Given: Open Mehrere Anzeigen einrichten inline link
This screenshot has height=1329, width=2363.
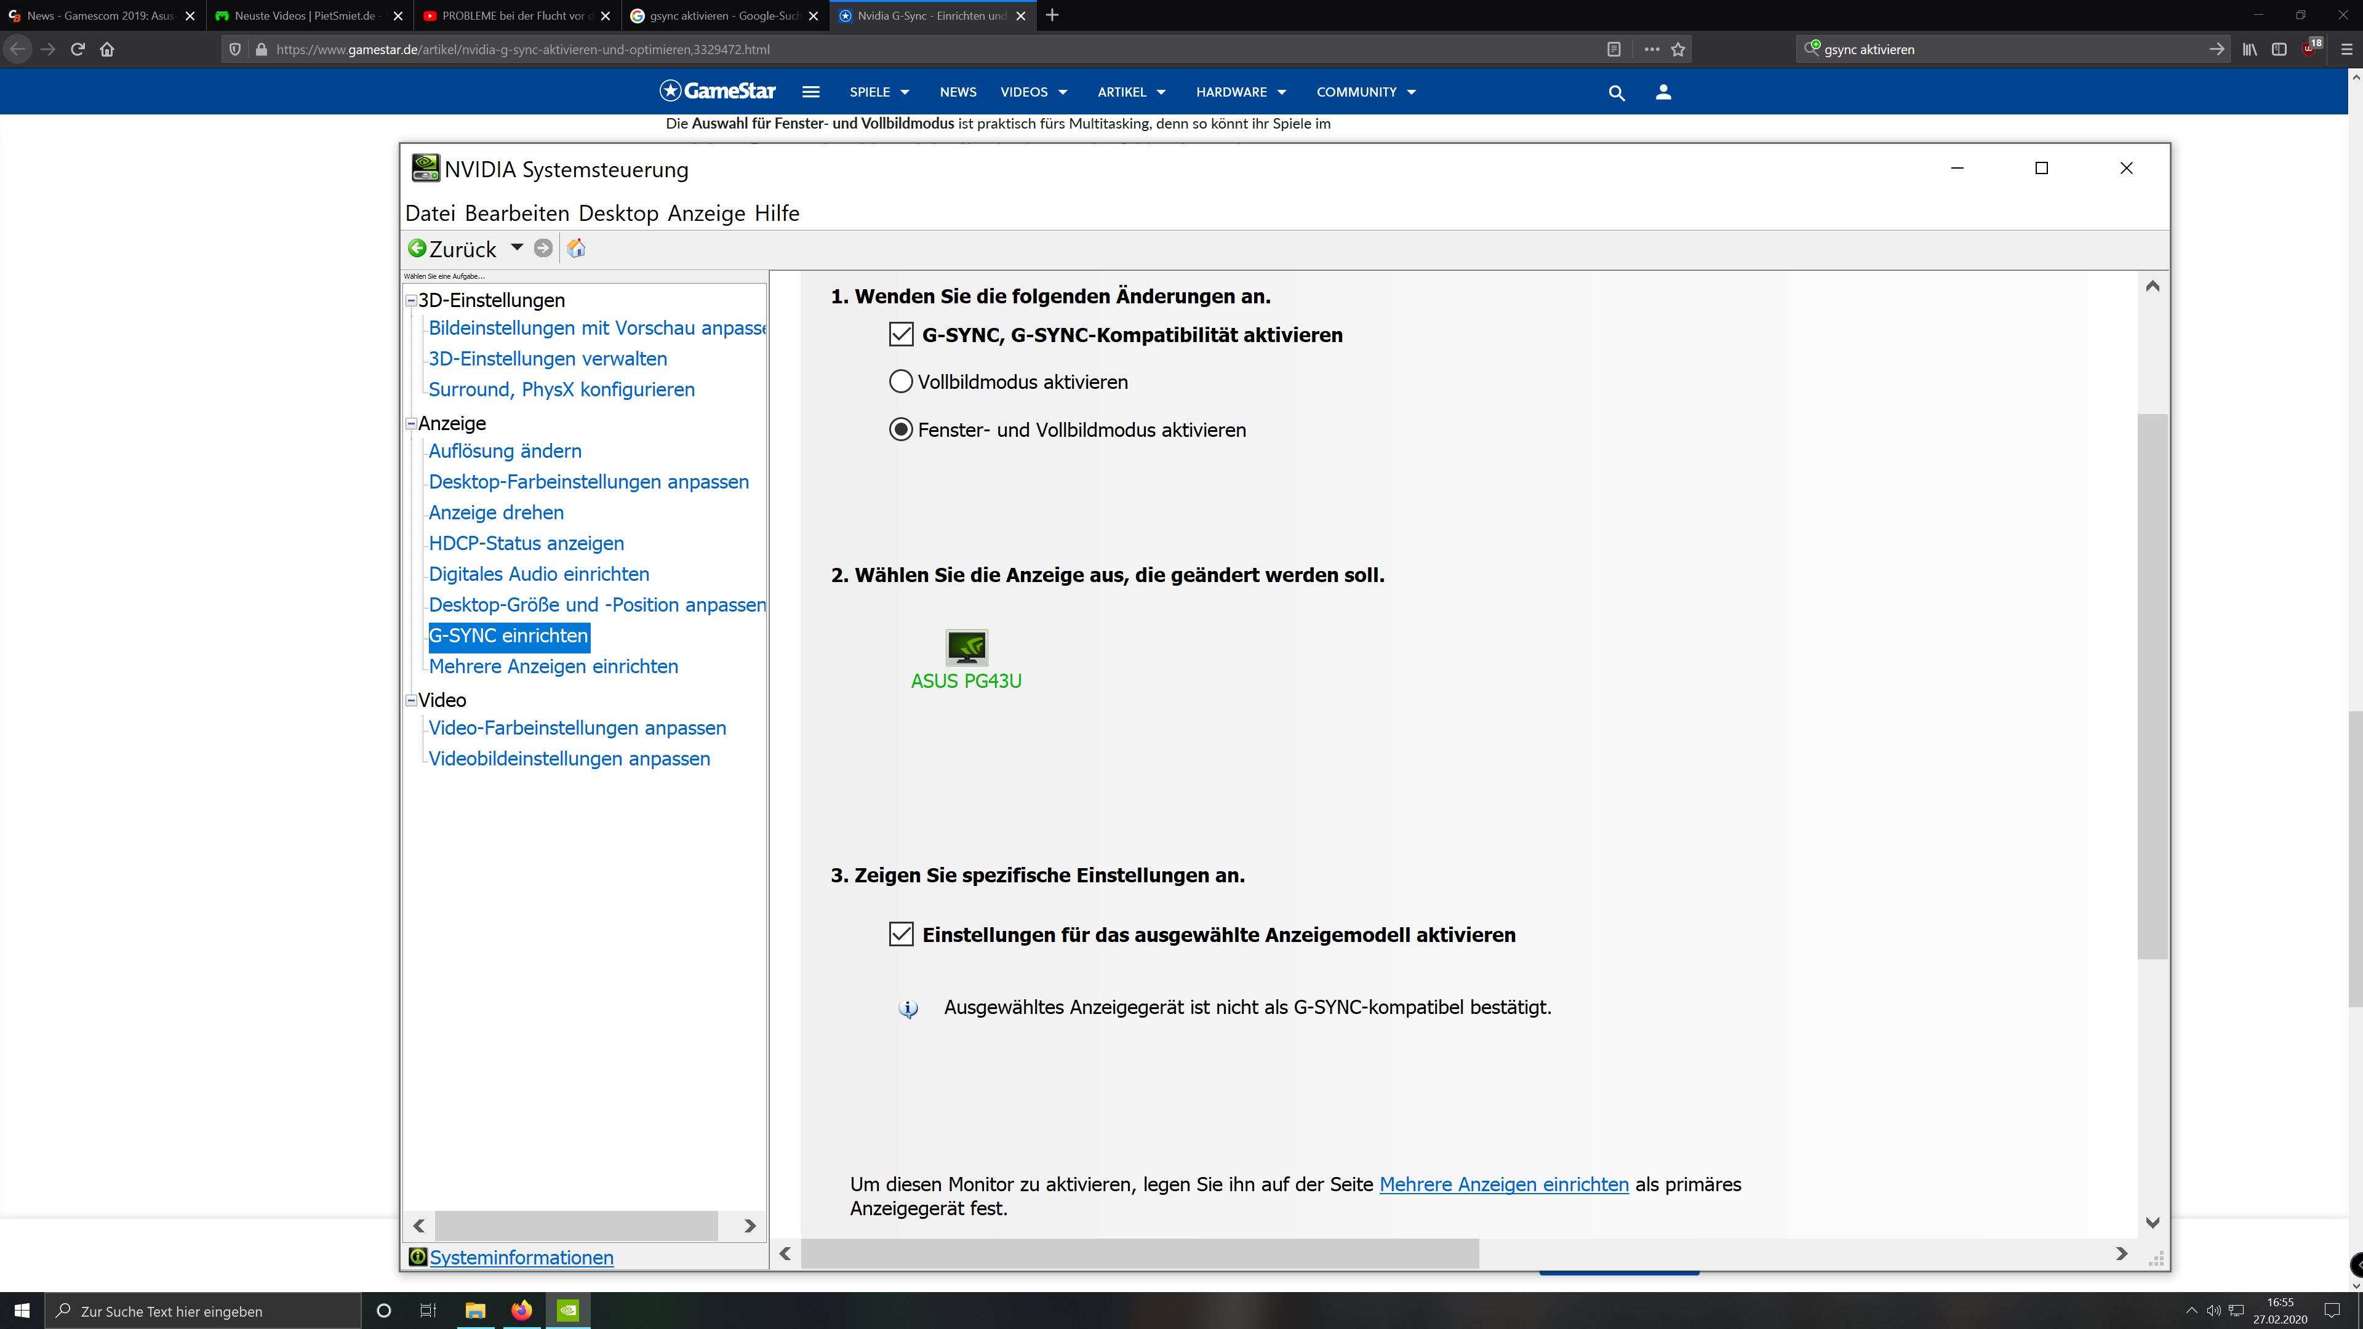Looking at the screenshot, I should (1503, 1184).
